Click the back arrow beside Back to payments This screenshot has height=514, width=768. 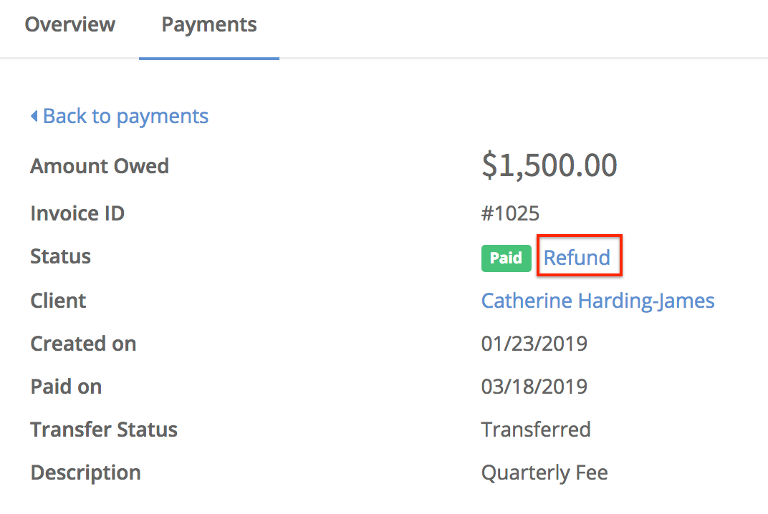[34, 115]
